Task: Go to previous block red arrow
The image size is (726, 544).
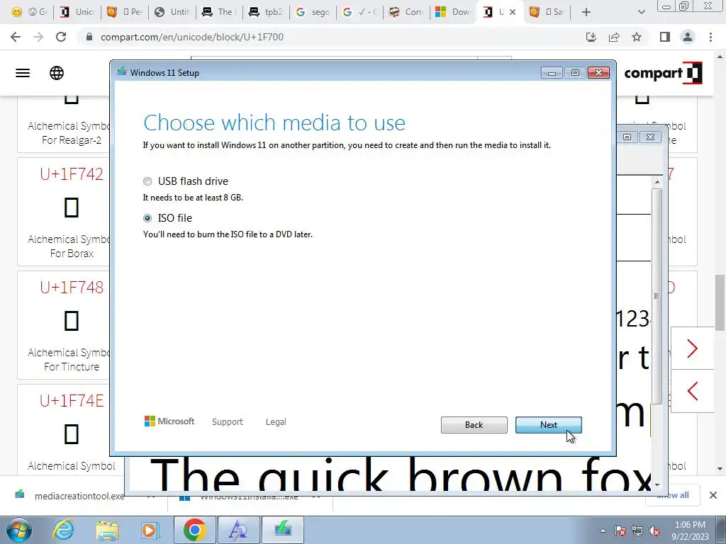Action: point(692,391)
